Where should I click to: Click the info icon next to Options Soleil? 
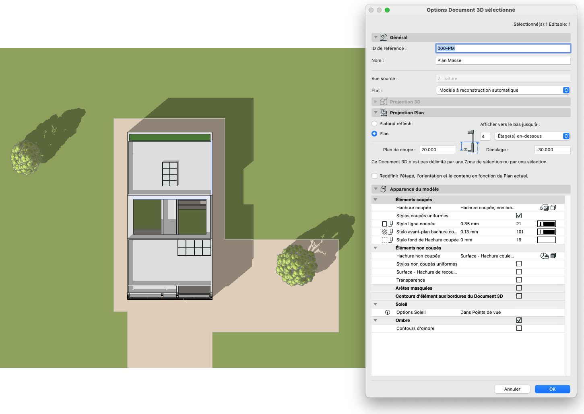(x=388, y=312)
